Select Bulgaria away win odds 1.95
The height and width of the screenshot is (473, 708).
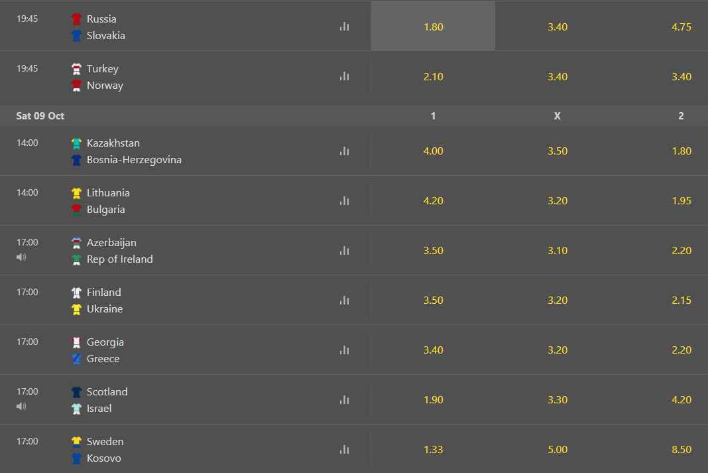click(x=681, y=200)
